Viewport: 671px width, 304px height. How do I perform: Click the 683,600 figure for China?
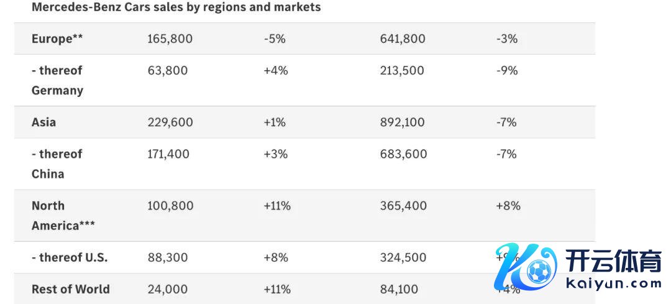click(403, 154)
